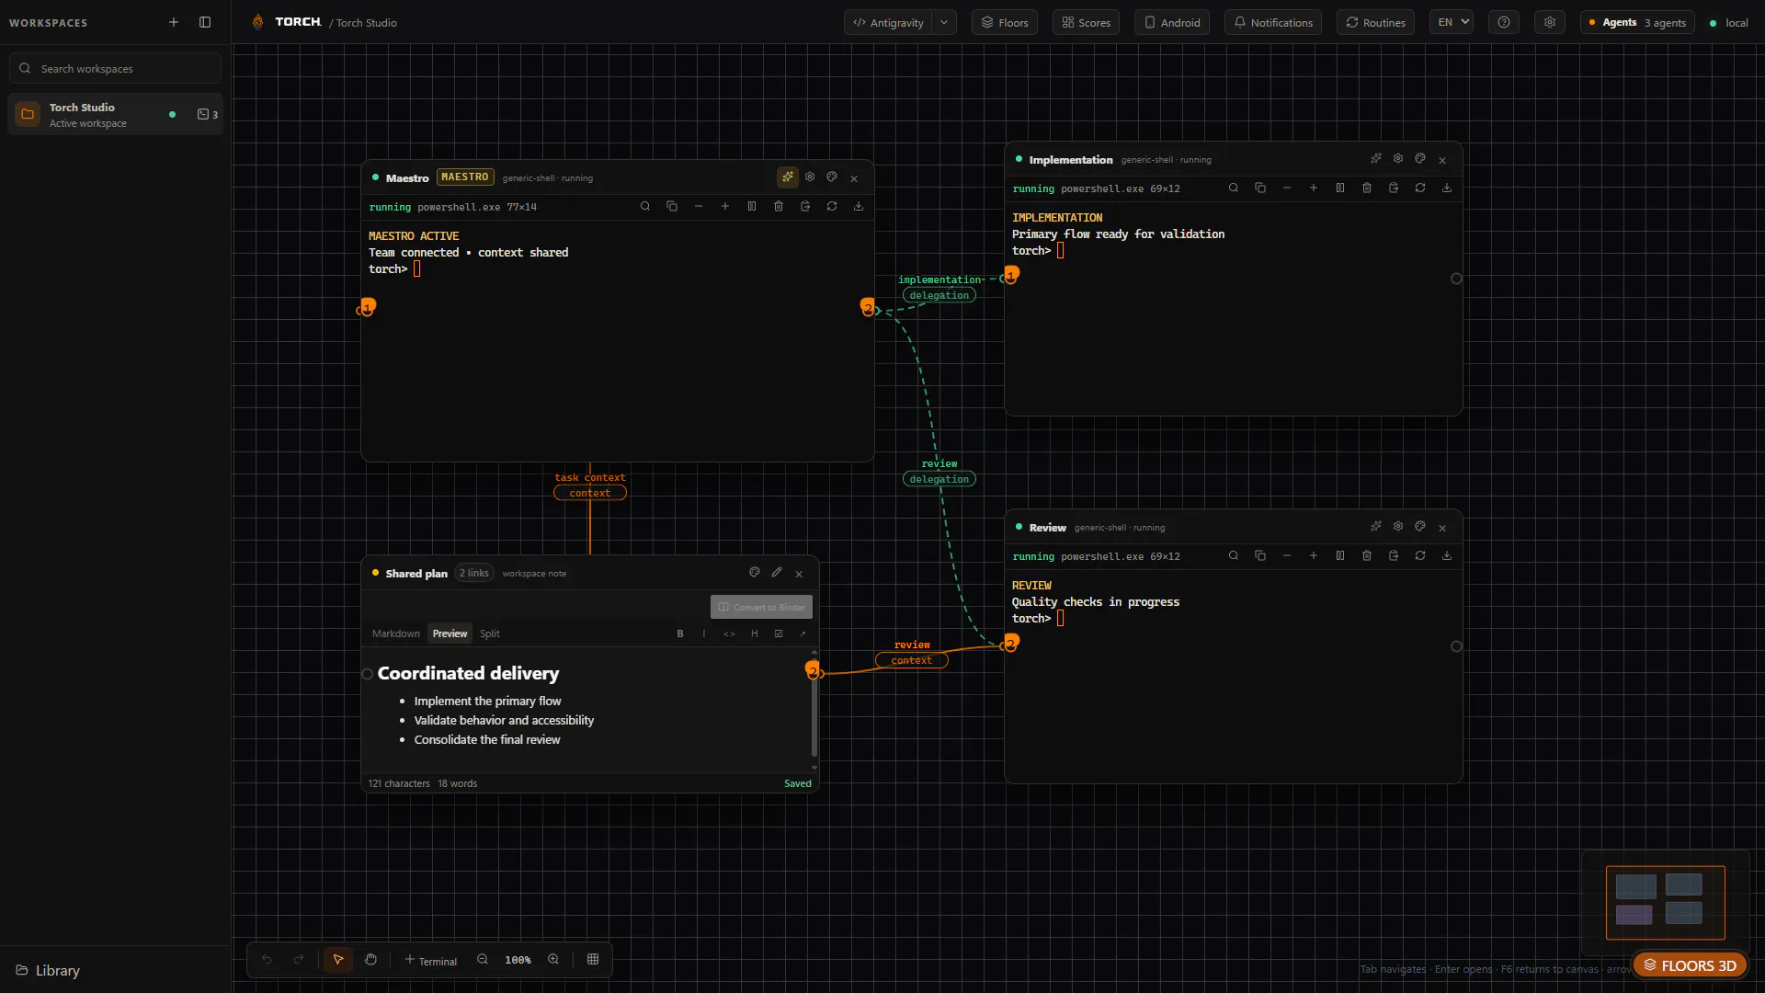The image size is (1765, 993).
Task: Open help question mark icon
Action: [x=1504, y=22]
